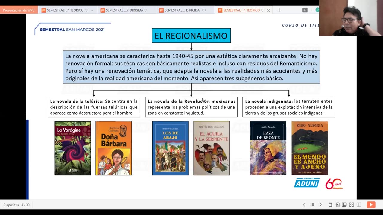Close the active SEMESTRAL...7_TEORICO tab
Image resolution: width=383 pixels, height=215 pixels.
point(268,10)
